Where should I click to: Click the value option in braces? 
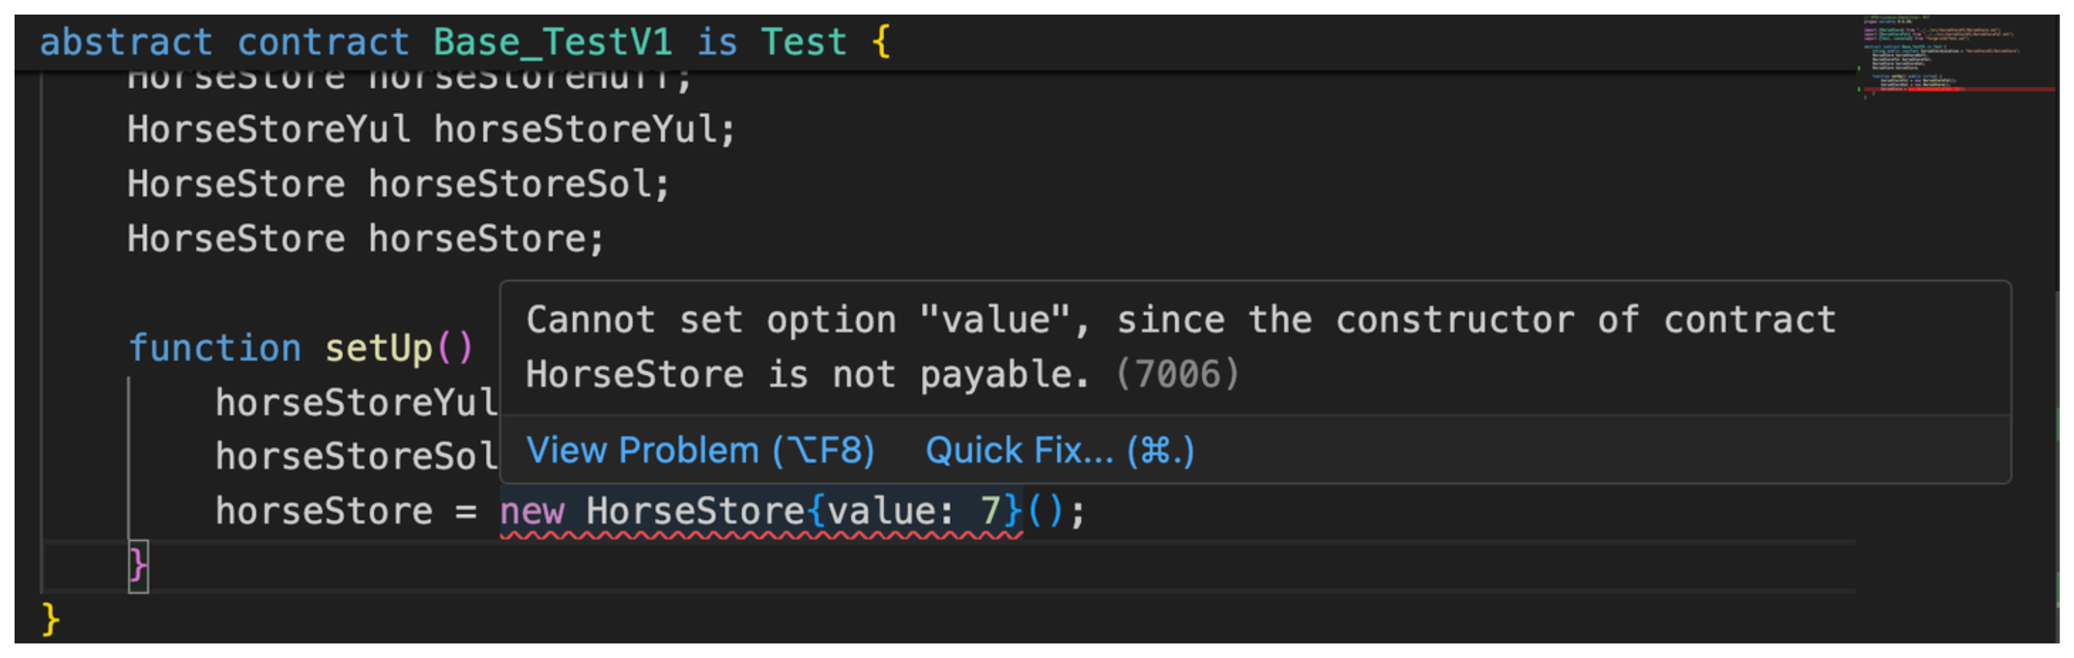[880, 512]
